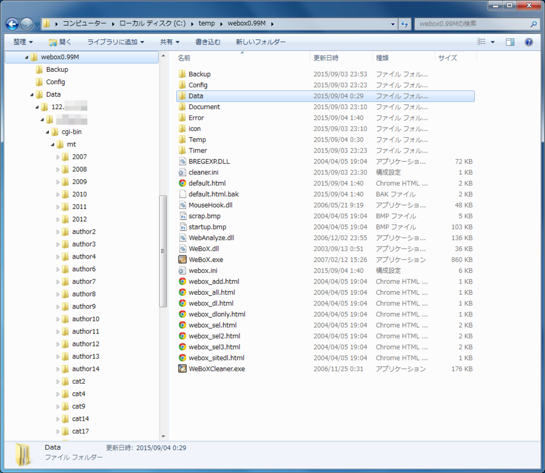This screenshot has width=545, height=473.
Task: Click the WeBoX.dll file icon
Action: click(x=182, y=248)
